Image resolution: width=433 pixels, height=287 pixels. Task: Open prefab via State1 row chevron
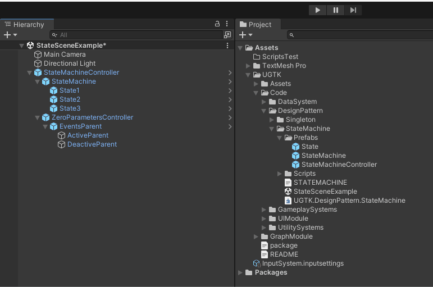[x=230, y=90]
